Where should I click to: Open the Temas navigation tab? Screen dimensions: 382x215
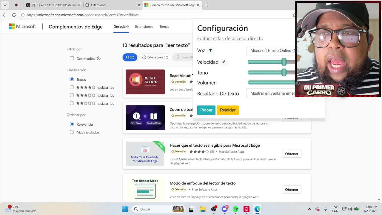164,27
